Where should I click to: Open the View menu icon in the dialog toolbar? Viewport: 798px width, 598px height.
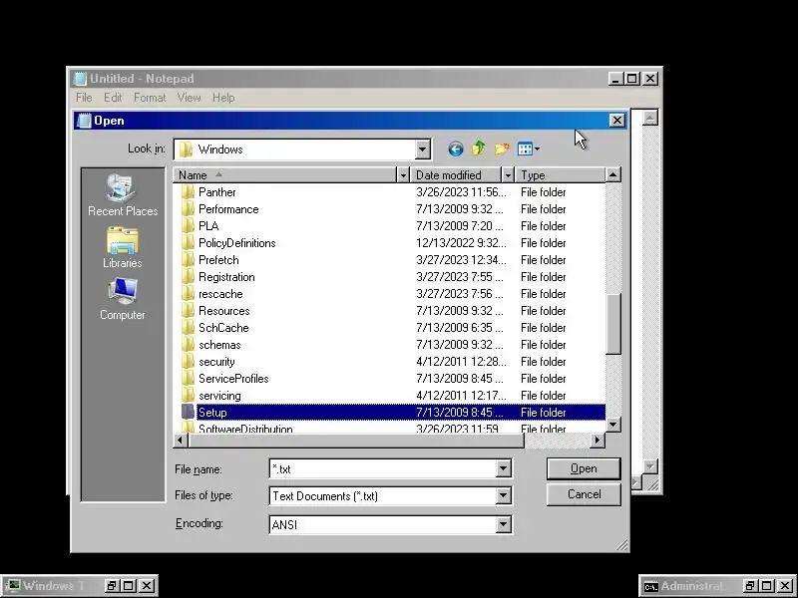(x=529, y=149)
